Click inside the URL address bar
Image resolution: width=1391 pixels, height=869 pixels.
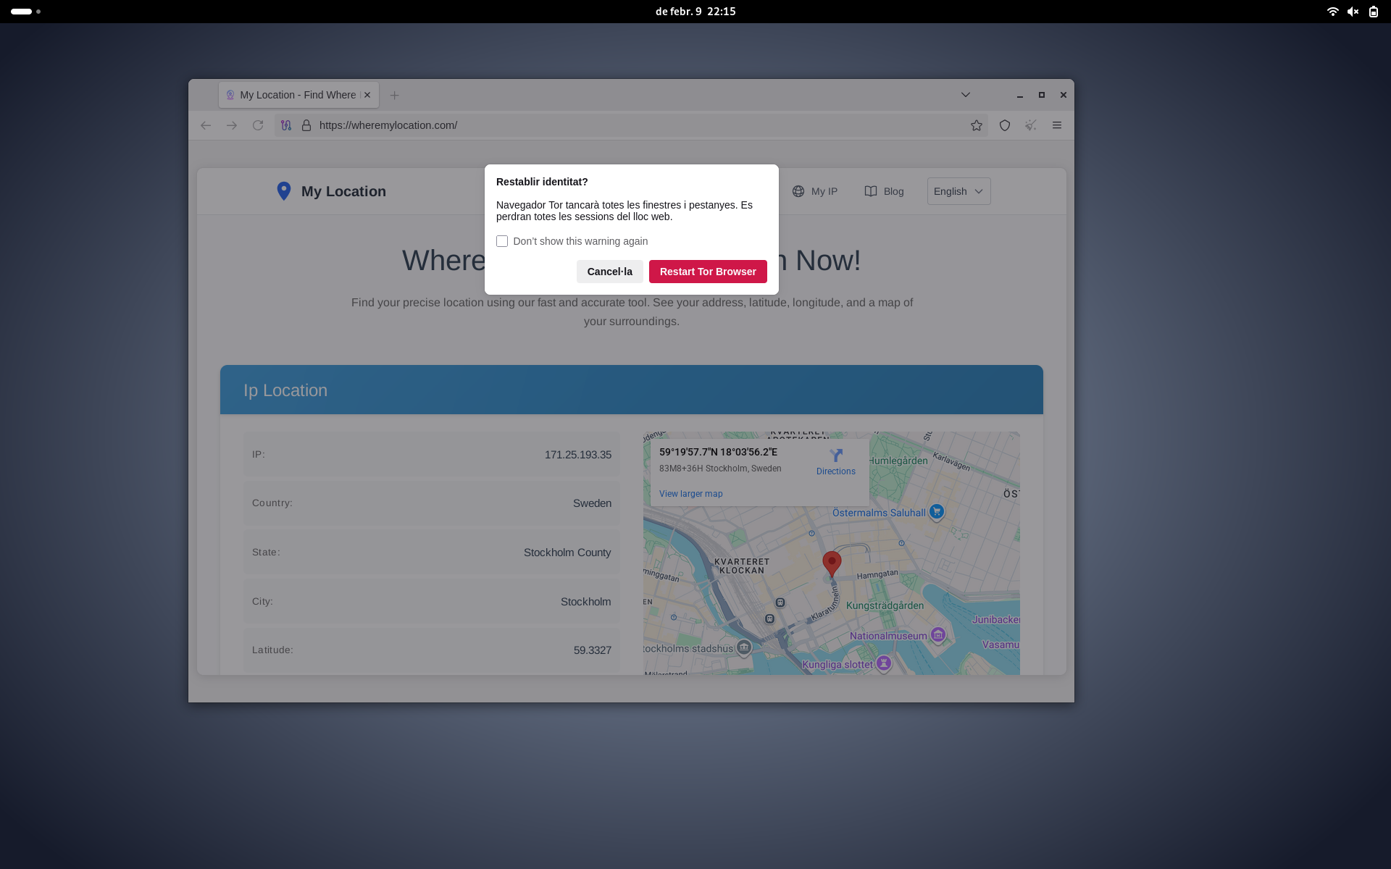[x=507, y=125]
